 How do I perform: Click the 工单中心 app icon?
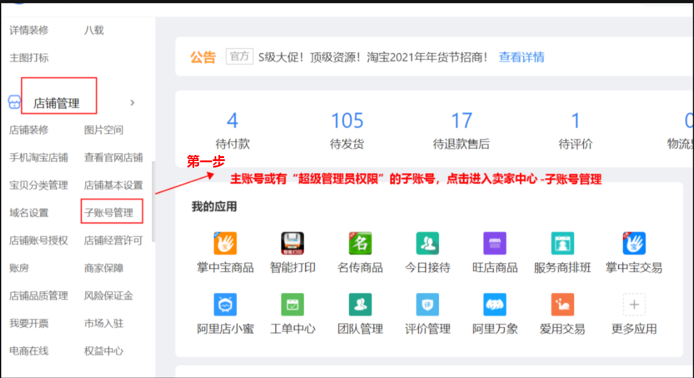coord(292,304)
